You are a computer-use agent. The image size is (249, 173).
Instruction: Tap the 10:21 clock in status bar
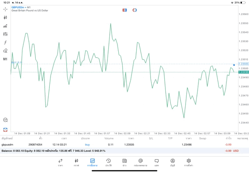(x=7, y=3)
